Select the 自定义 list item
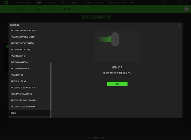 click(30, 113)
